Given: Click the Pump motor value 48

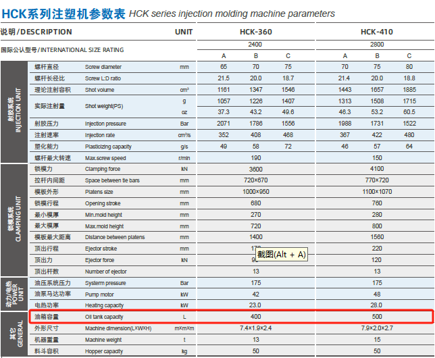Looking at the screenshot, I should [x=377, y=295].
